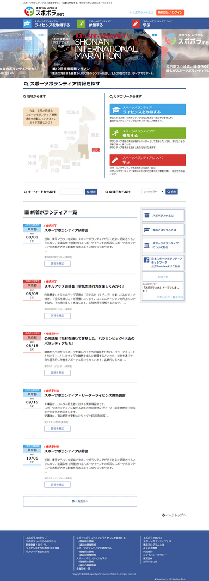Click 詳細を見る under 公開講座 listing
Viewport: 209px width, 581px height.
58,373
